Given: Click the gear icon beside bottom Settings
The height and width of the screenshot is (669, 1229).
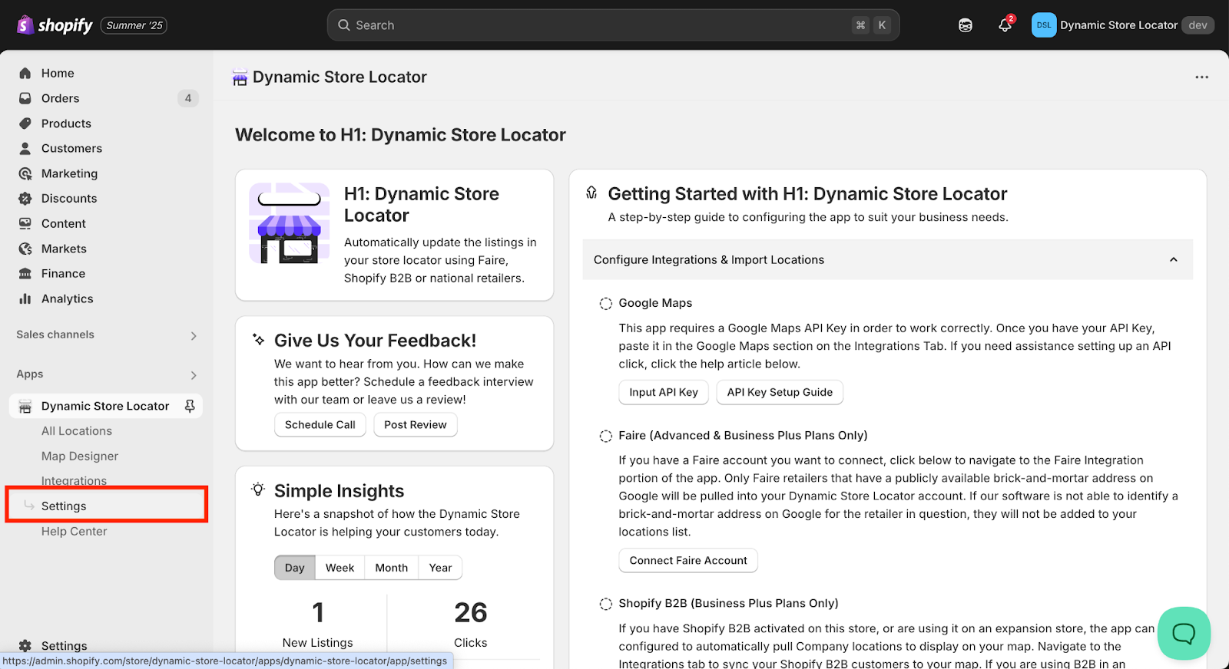Looking at the screenshot, I should click(x=25, y=646).
